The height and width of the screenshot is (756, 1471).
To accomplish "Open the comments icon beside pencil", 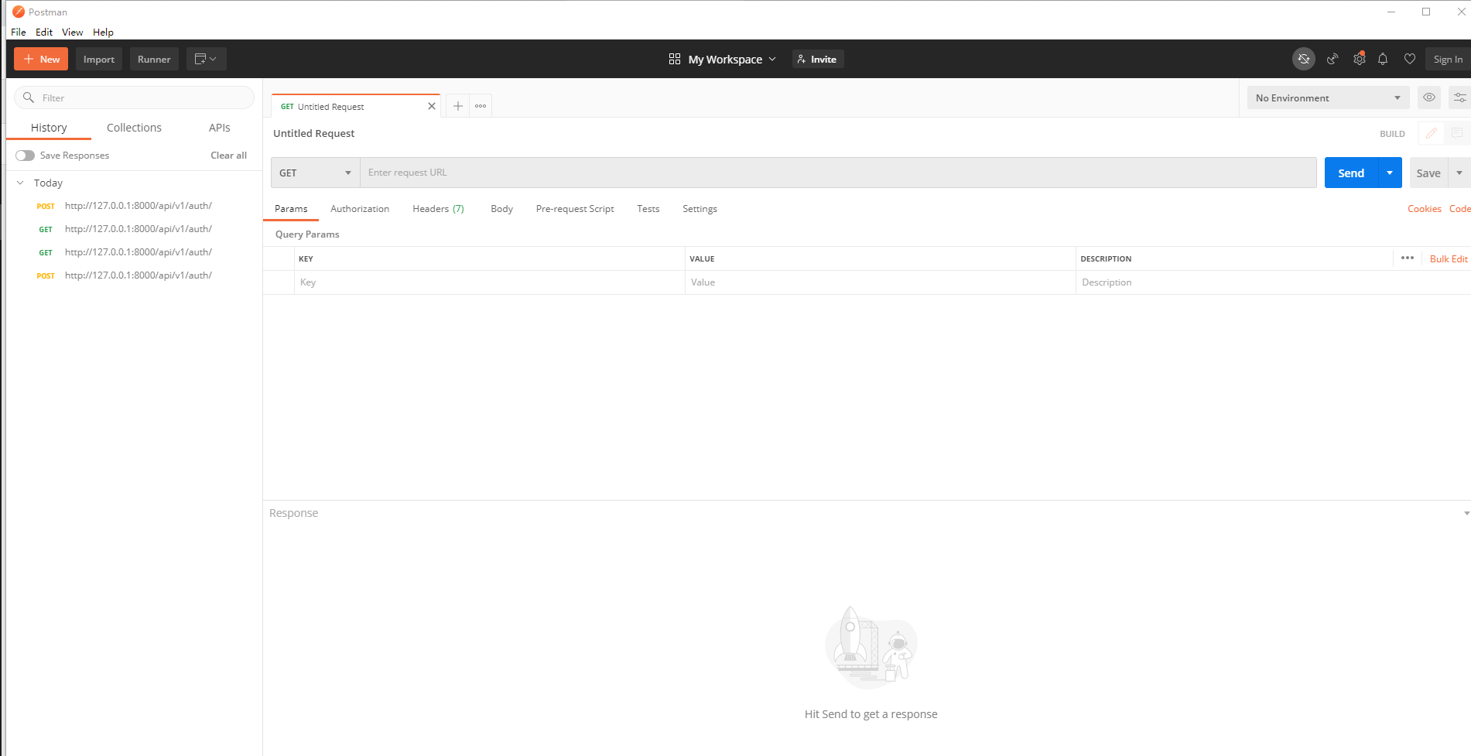I will click(x=1457, y=133).
